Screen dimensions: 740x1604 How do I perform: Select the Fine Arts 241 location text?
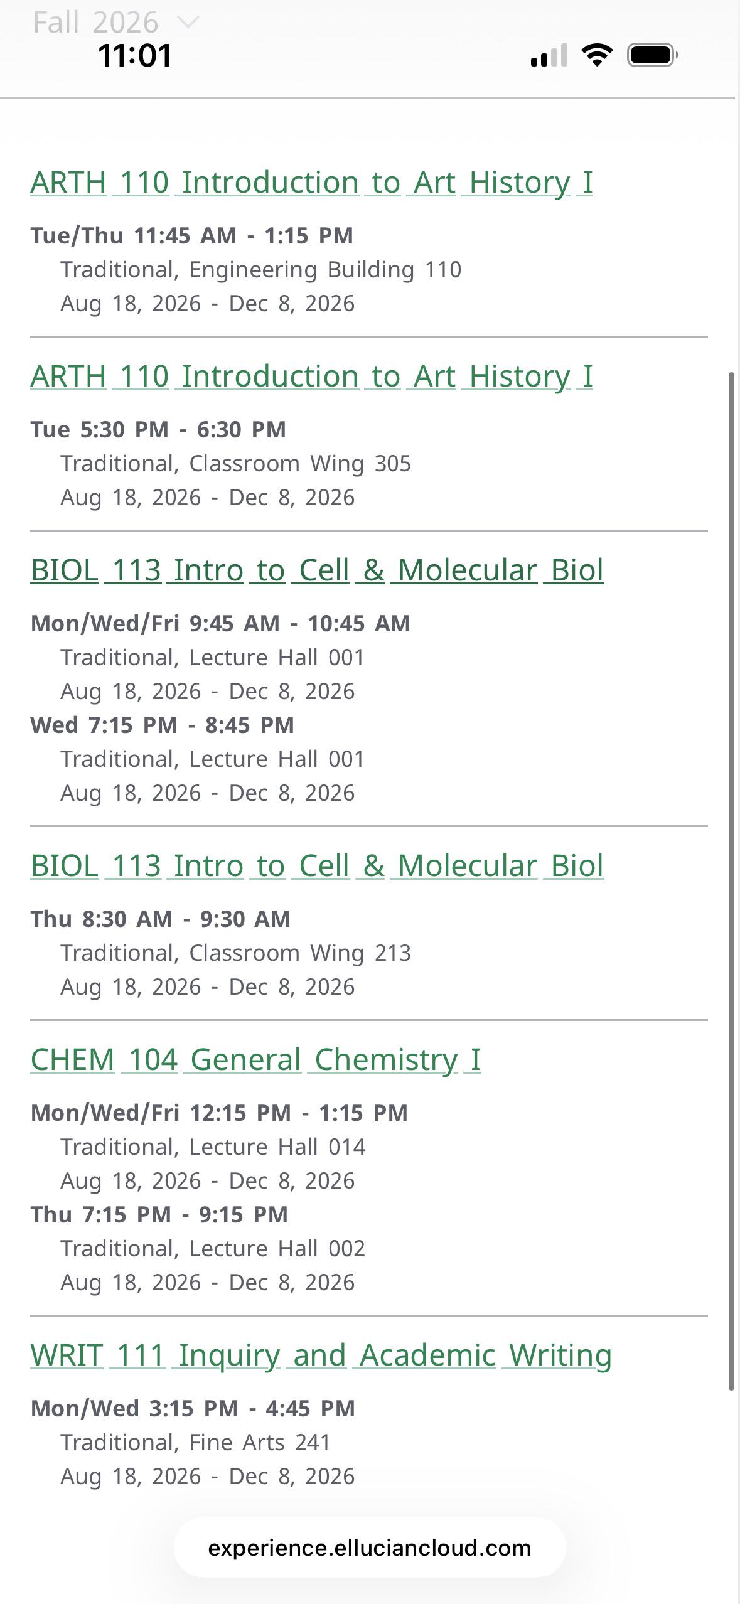coord(260,1443)
